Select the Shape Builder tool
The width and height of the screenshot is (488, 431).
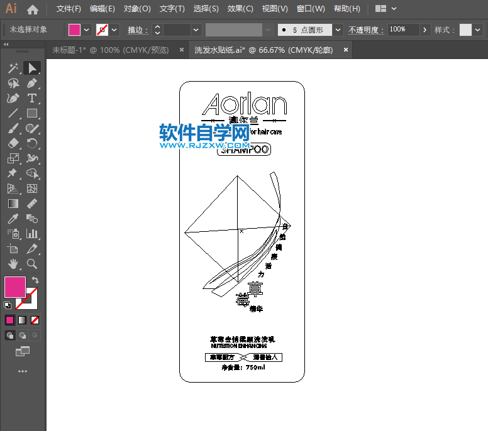[x=32, y=173]
